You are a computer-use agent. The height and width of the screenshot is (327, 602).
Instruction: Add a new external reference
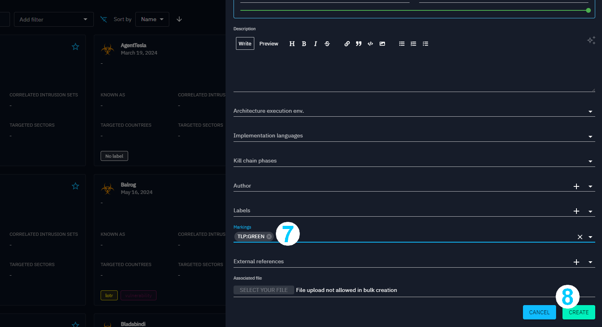pos(576,262)
